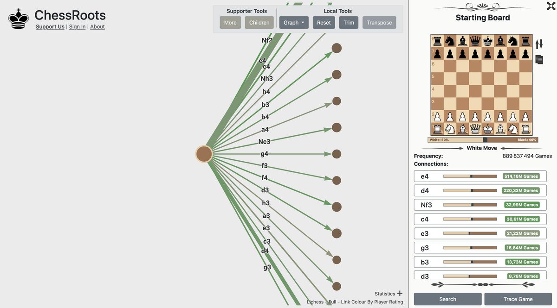Open the Support Us link
This screenshot has height=308, width=557.
(x=50, y=26)
